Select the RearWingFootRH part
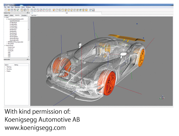The width and height of the screenshot is (179, 136). click(x=14, y=40)
